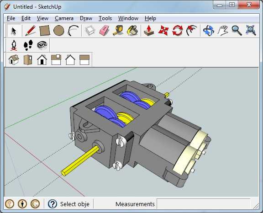Pick the Rectangle drawing tool

click(45, 31)
